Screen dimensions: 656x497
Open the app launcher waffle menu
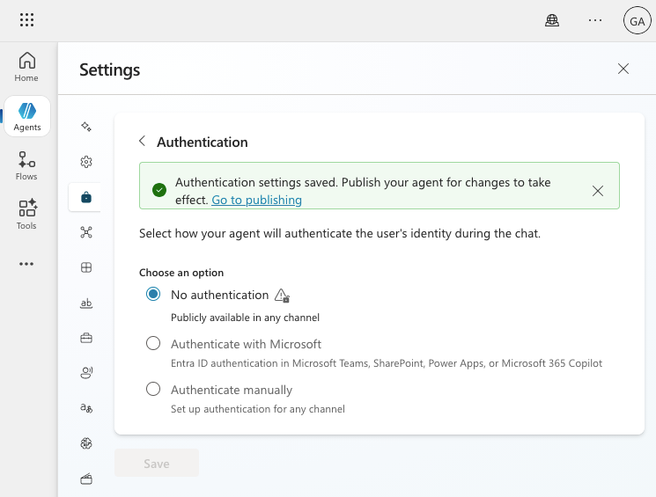point(26,20)
